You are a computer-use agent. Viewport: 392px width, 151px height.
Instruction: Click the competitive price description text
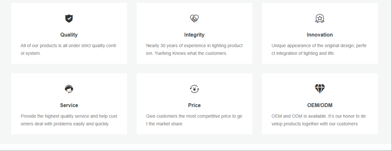pos(194,120)
